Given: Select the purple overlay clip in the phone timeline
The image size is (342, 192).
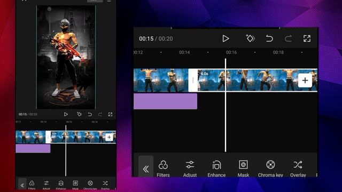Looking at the screenshot, I should tap(33, 148).
